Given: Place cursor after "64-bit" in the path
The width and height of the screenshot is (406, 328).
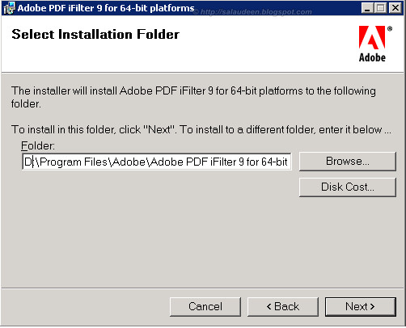Looking at the screenshot, I should [x=288, y=162].
